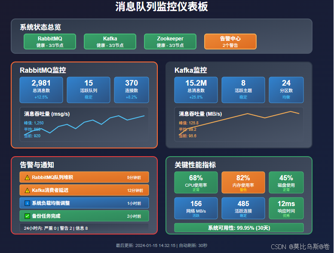
Task: Select the RabbitMQ 2,981 总消息数 tile
Action: (41, 90)
